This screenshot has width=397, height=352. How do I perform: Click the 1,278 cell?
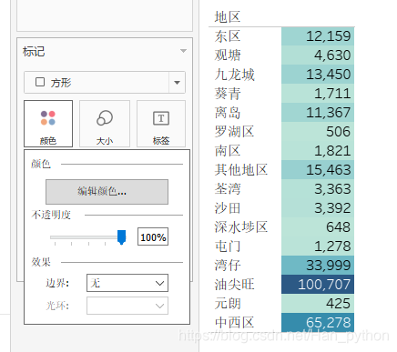click(x=318, y=246)
